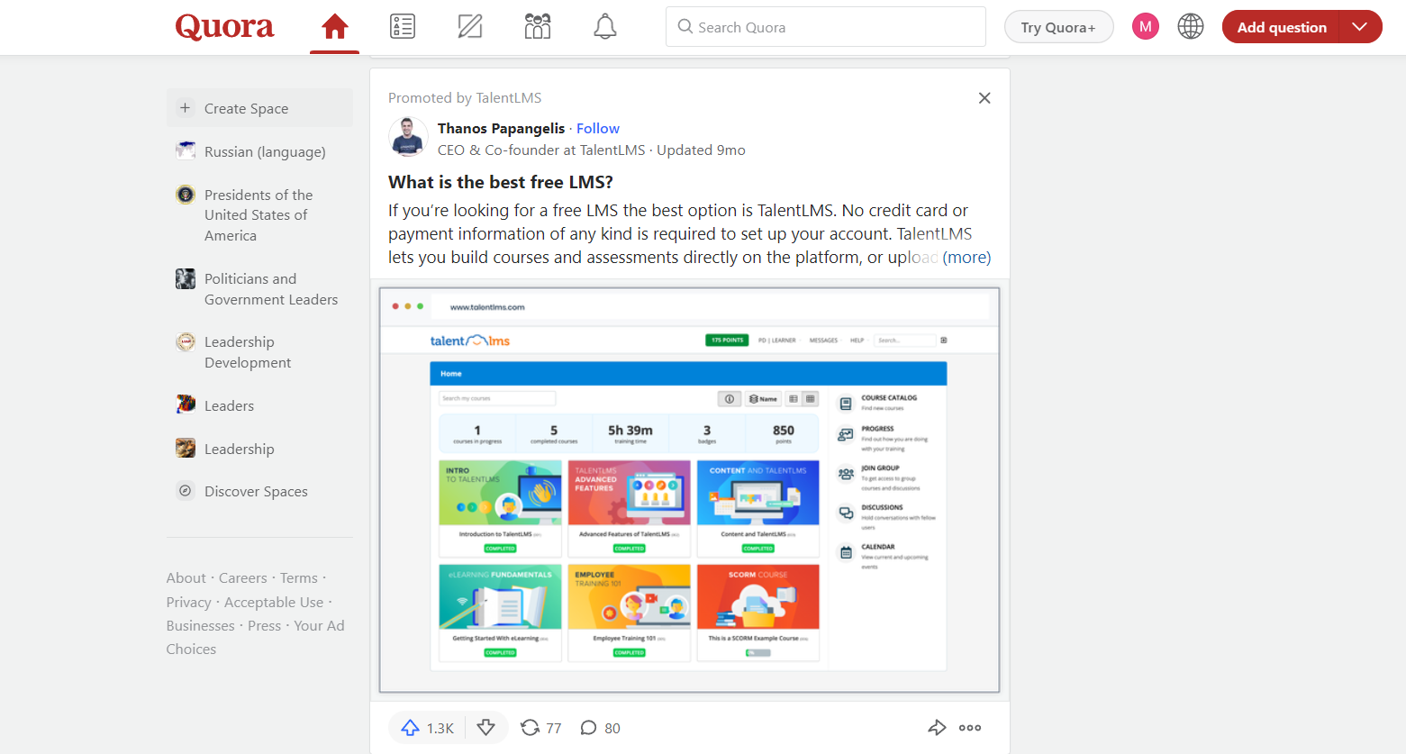Screen dimensions: 1406x754
Task: Click the Russian (language) space icon
Action: (186, 150)
